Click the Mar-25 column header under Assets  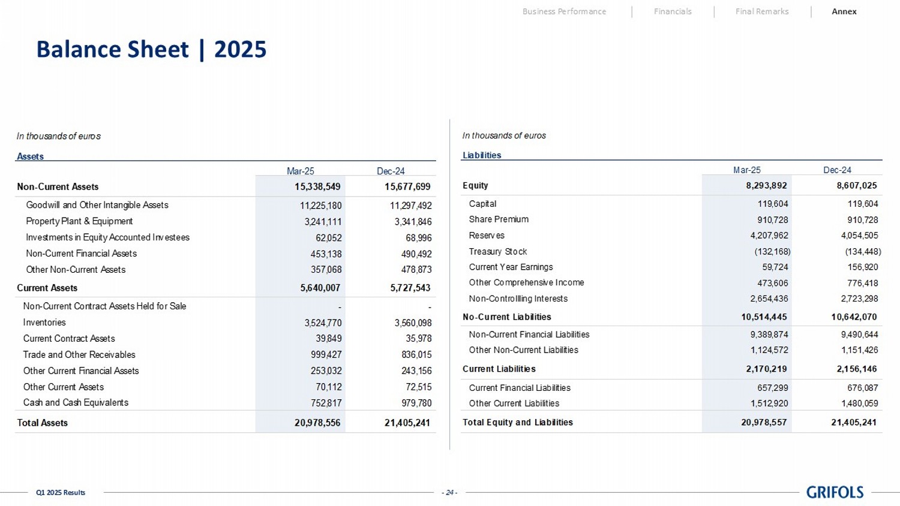[x=300, y=171]
